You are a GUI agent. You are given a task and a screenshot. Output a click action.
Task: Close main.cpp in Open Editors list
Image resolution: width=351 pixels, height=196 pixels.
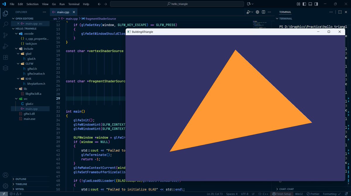pos(18,23)
